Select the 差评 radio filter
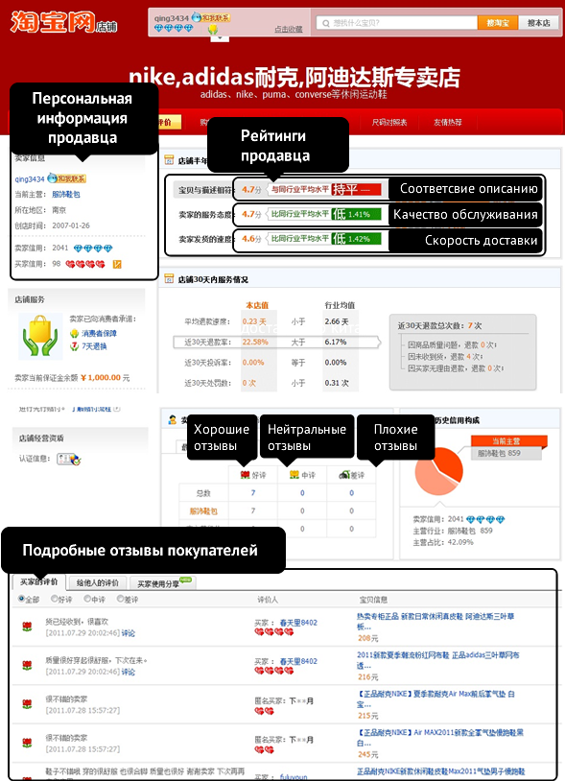 [120, 599]
